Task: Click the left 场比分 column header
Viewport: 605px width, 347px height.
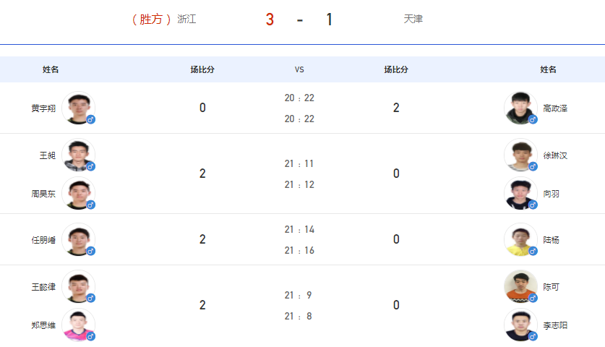Action: click(x=202, y=69)
